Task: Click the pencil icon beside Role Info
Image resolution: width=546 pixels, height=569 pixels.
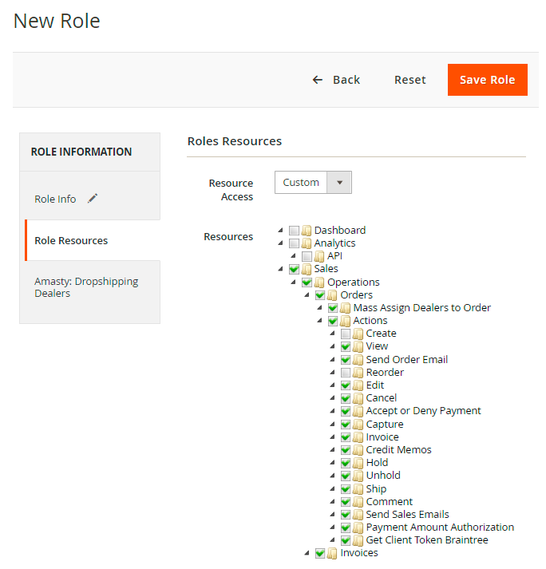Action: tap(93, 199)
